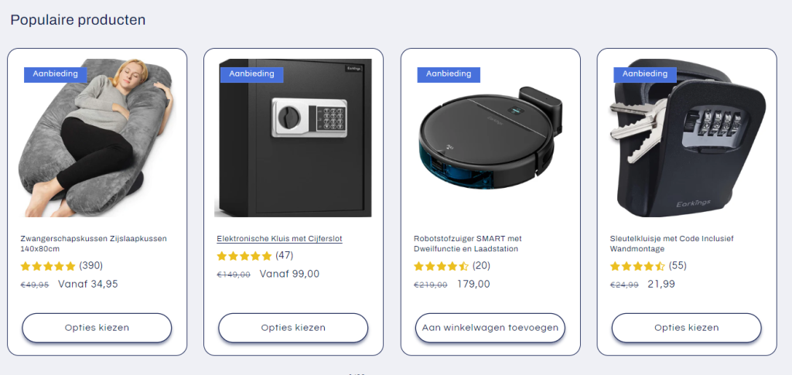This screenshot has height=375, width=792.
Task: Choose options for the electronic safe
Action: [x=293, y=328]
